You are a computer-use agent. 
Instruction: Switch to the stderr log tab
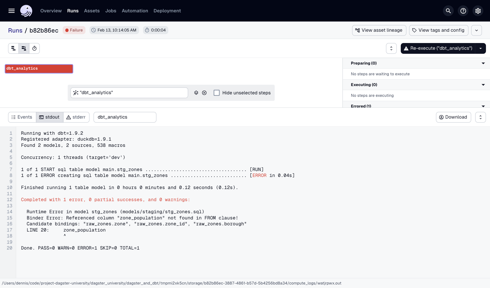tap(76, 117)
